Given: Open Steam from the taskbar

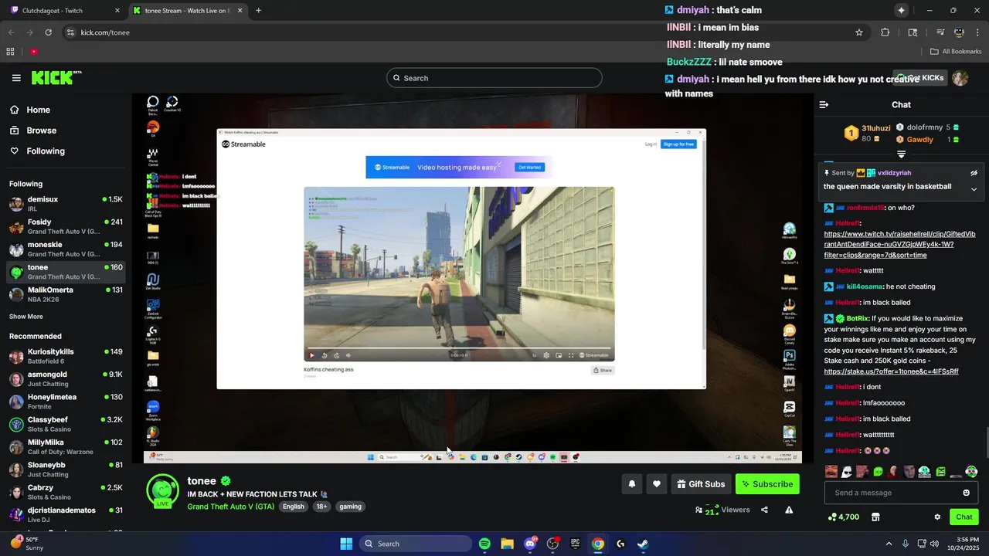Looking at the screenshot, I should click(x=643, y=544).
